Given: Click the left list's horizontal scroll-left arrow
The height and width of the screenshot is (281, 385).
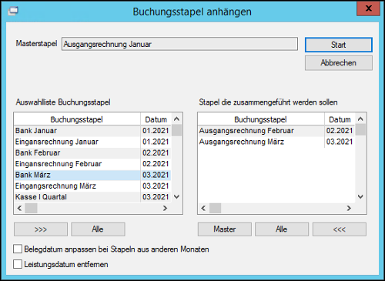Looking at the screenshot, I should (x=19, y=208).
